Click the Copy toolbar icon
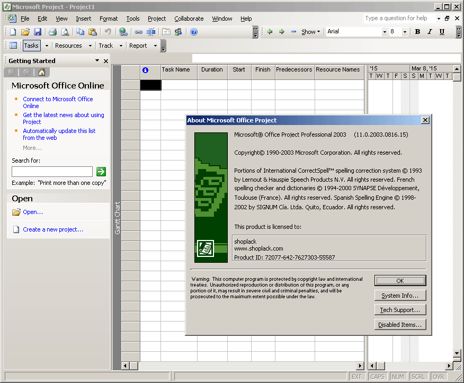 pos(80,32)
